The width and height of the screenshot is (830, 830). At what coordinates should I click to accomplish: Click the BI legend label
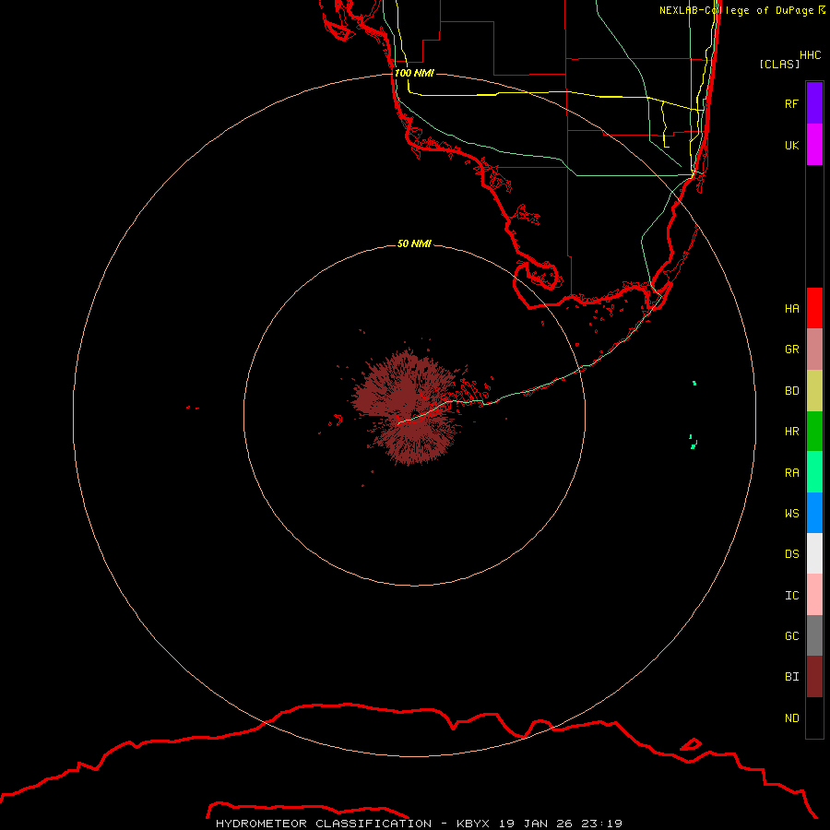click(791, 677)
